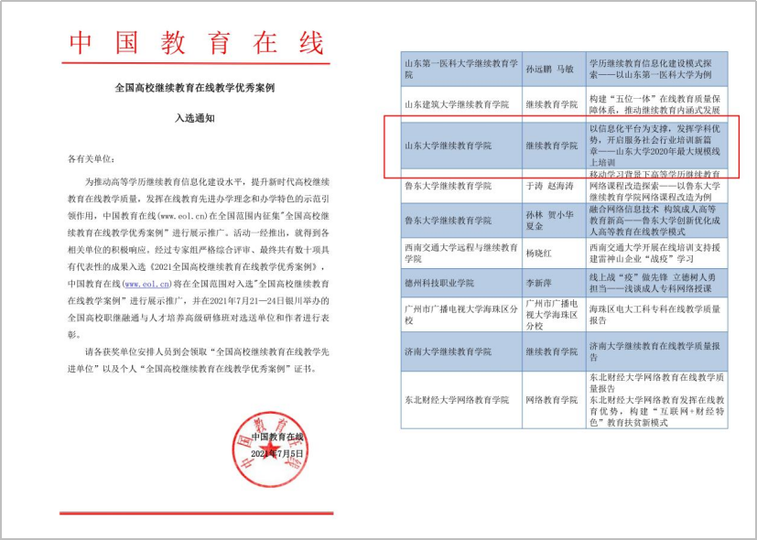The image size is (757, 540).
Task: Select cell 东北财经大学网络教育学院
Action: tap(461, 400)
